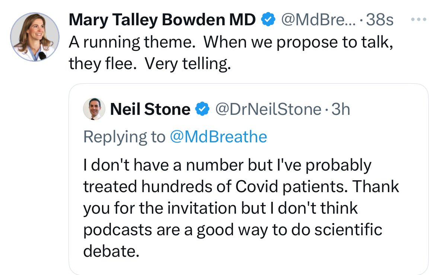Click the truncated @MdBre... handle
Viewport: 434px width, 275px height.
tap(319, 20)
